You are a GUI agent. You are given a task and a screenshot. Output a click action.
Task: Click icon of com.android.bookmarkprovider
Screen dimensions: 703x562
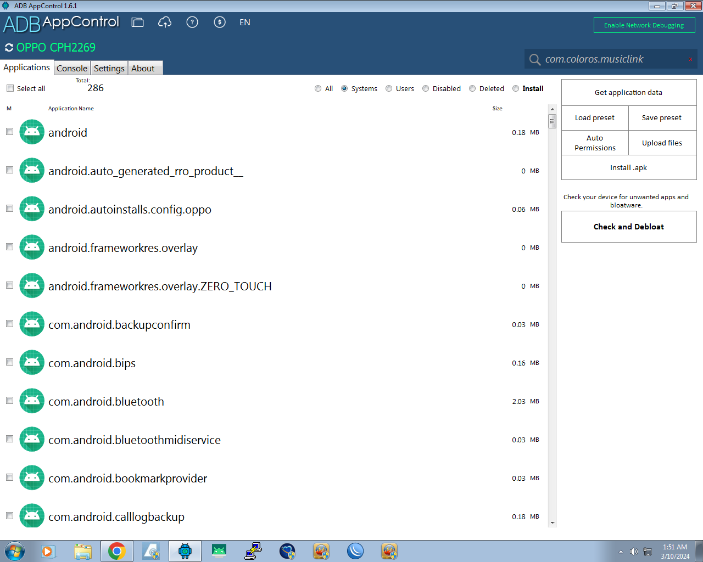click(32, 477)
